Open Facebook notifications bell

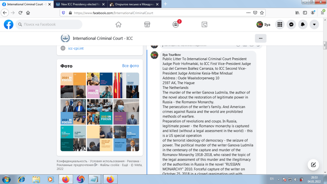tap(303, 24)
